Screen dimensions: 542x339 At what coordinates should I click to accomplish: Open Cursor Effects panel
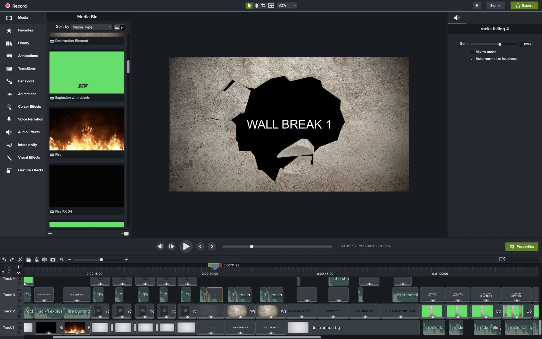point(23,107)
